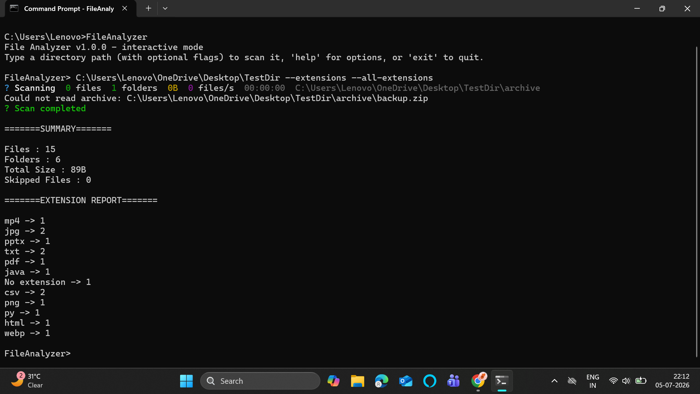Click the 'Type a directory path' instruction line
Image resolution: width=700 pixels, height=394 pixels.
244,57
